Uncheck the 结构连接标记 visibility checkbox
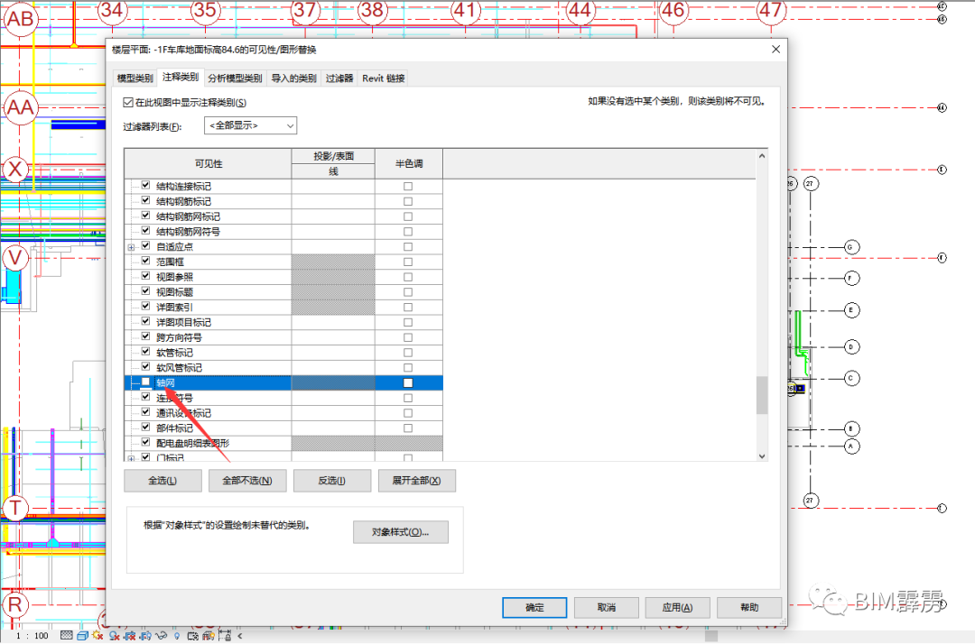This screenshot has width=975, height=644. pyautogui.click(x=145, y=186)
